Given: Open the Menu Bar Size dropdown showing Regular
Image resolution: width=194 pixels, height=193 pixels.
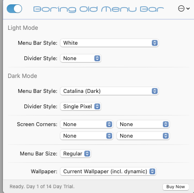Looking at the screenshot, I should point(76,154).
